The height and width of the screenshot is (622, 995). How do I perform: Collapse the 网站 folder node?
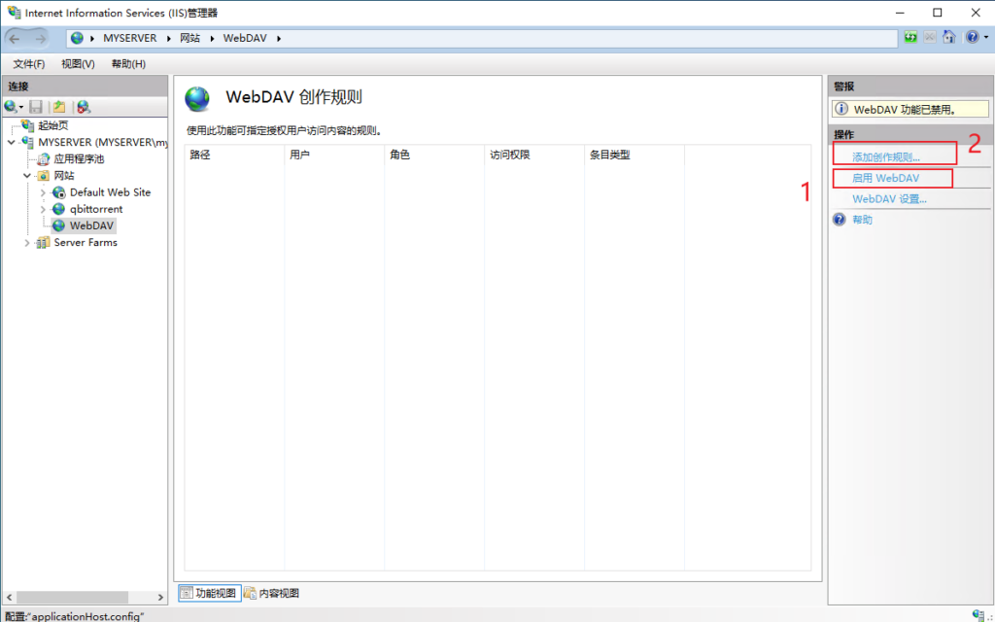pyautogui.click(x=27, y=176)
